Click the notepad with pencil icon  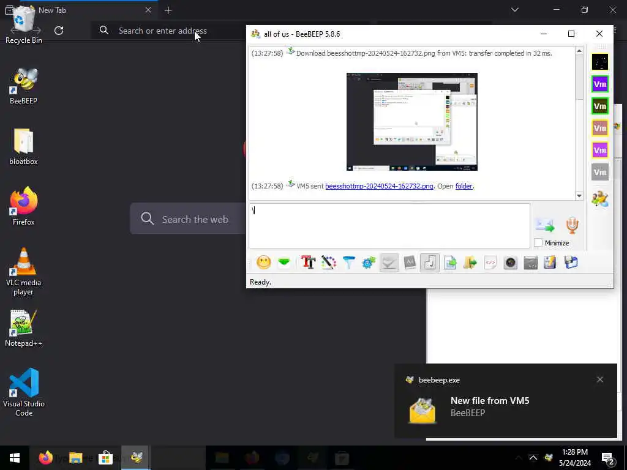coord(550,263)
